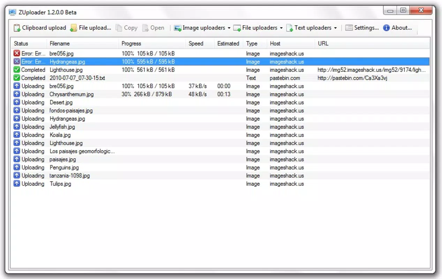Click the Clipboard upload icon
The image size is (442, 279).
[17, 28]
